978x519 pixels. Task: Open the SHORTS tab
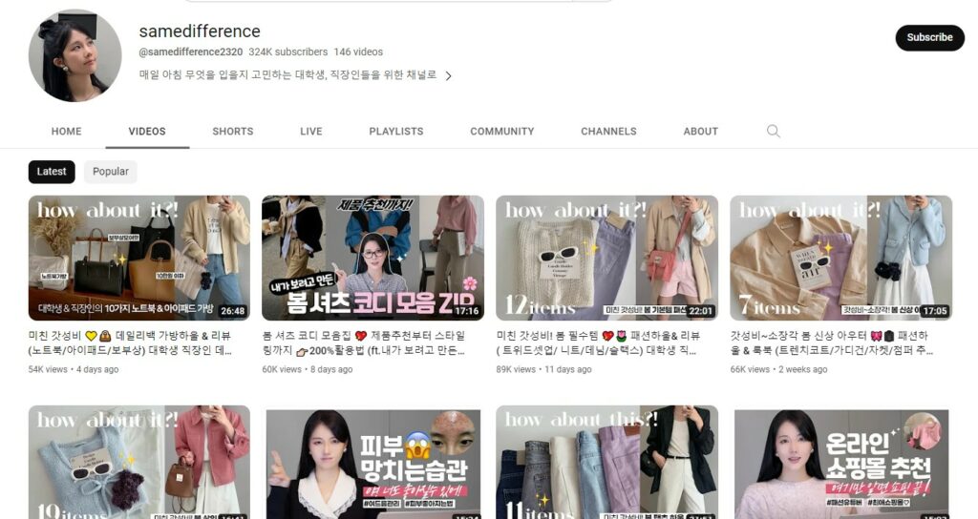pyautogui.click(x=233, y=132)
